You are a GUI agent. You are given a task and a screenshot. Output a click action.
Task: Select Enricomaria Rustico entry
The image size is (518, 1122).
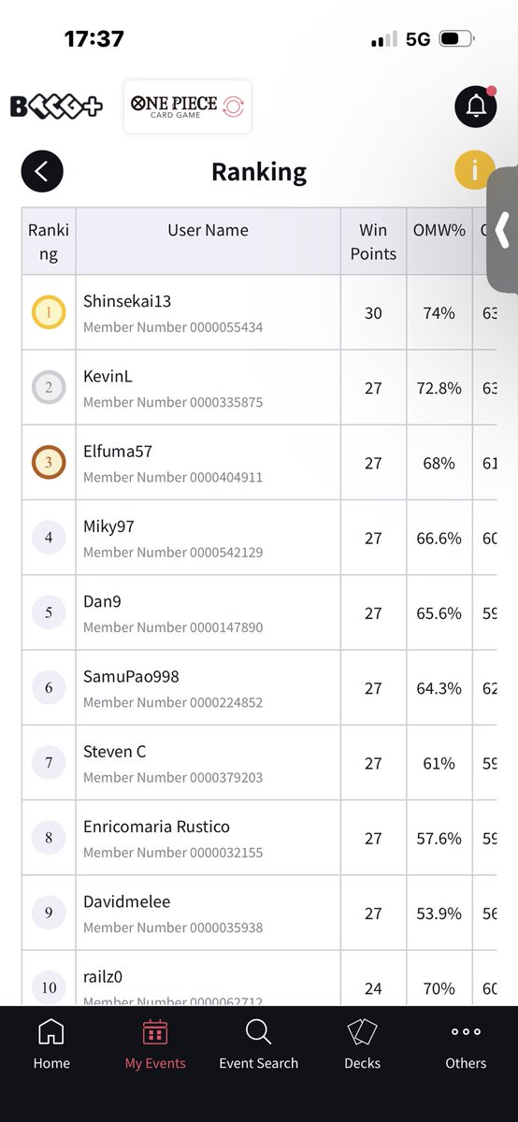(260, 838)
